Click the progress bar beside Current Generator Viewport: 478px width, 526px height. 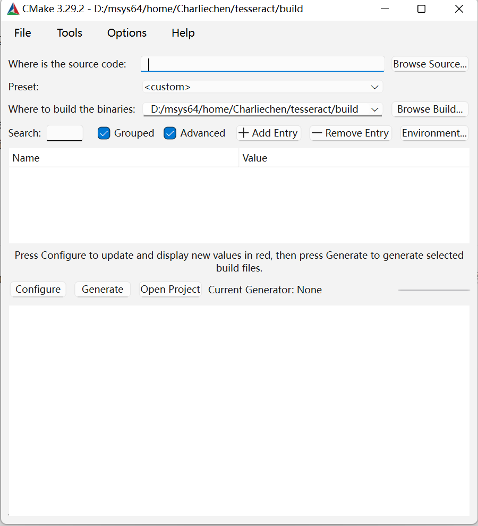click(x=434, y=290)
